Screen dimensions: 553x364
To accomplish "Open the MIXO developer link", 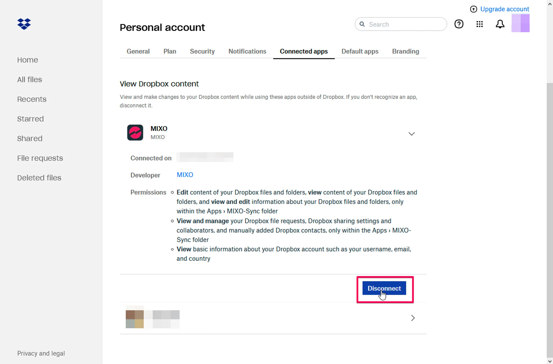I will [185, 175].
